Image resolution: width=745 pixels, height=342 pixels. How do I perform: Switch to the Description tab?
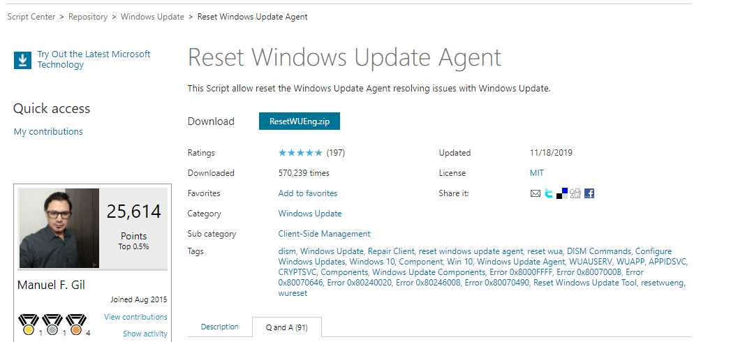coord(220,327)
